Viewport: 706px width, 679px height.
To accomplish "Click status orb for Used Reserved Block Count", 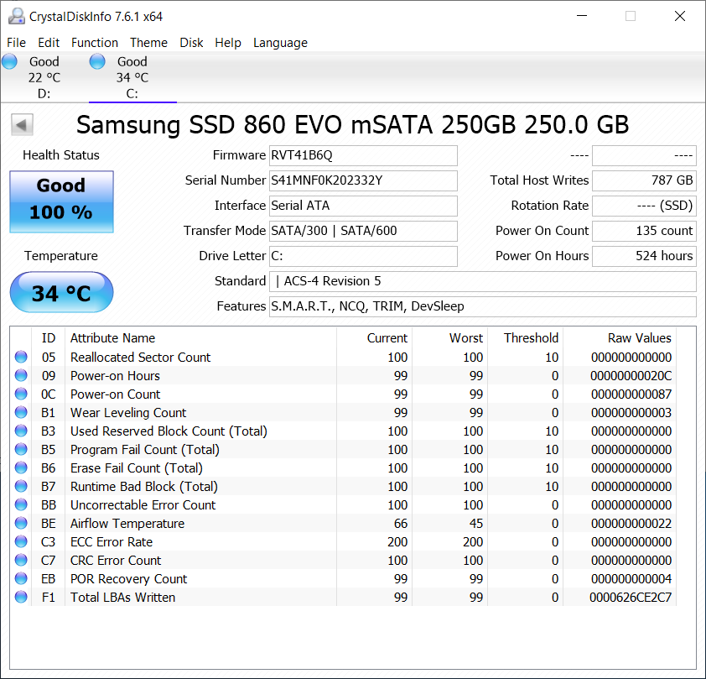I will pos(21,431).
